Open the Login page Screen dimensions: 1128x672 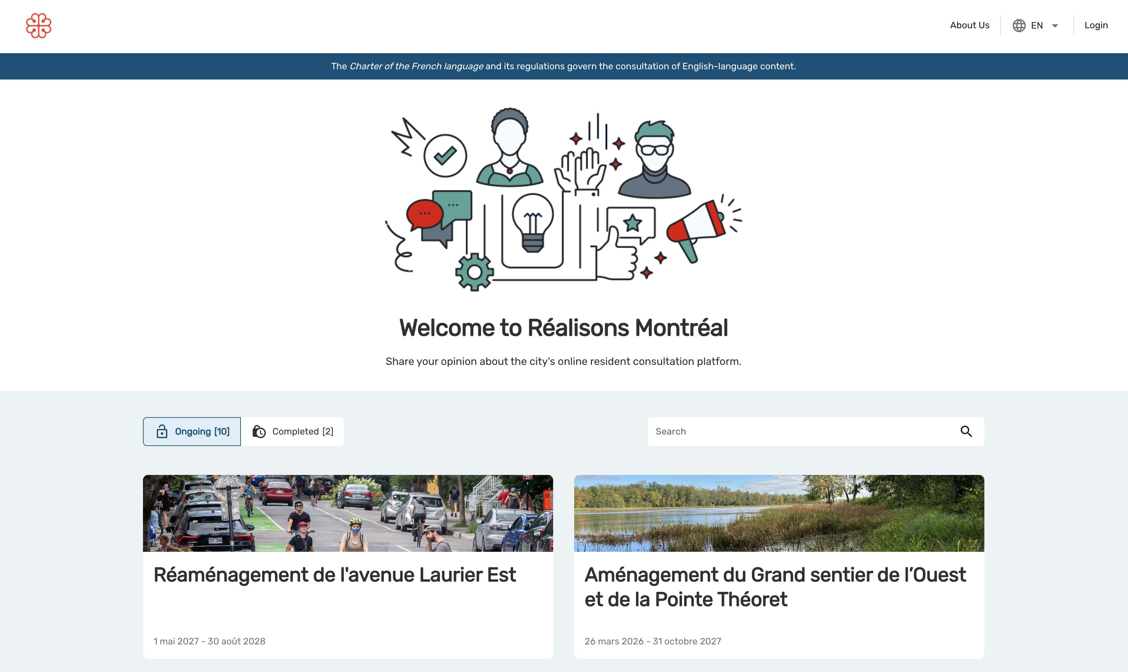point(1096,25)
